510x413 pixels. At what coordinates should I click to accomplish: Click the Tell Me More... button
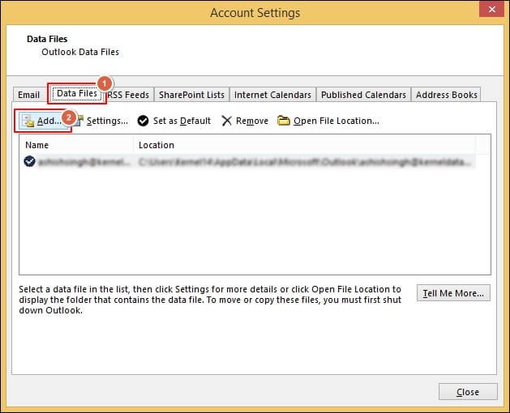coord(453,293)
